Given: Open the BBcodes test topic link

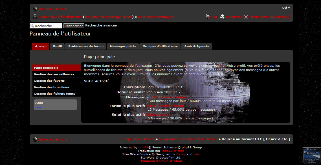Looking at the screenshot, I should pos(158,115).
